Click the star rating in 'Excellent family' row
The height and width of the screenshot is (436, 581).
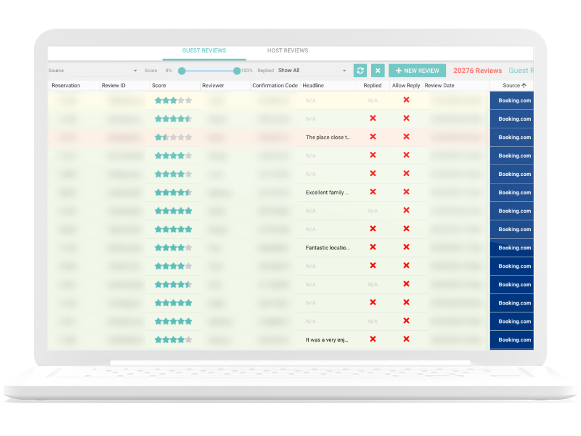(173, 192)
